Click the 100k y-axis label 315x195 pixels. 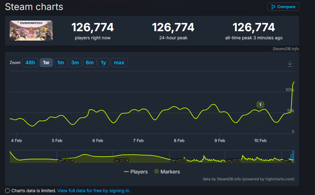pos(290,90)
